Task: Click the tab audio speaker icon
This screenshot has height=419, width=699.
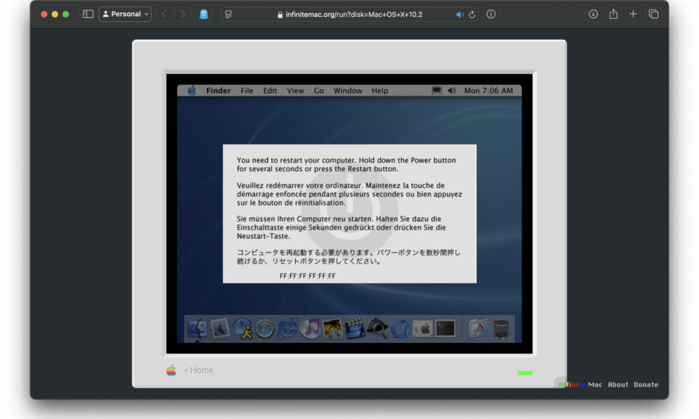Action: click(460, 14)
